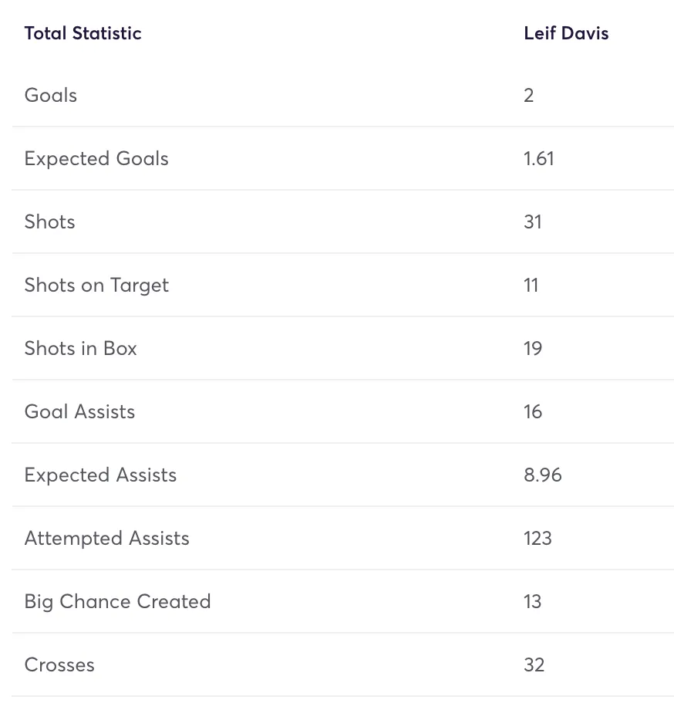
Task: Click the Crosses value 32
Action: point(534,664)
